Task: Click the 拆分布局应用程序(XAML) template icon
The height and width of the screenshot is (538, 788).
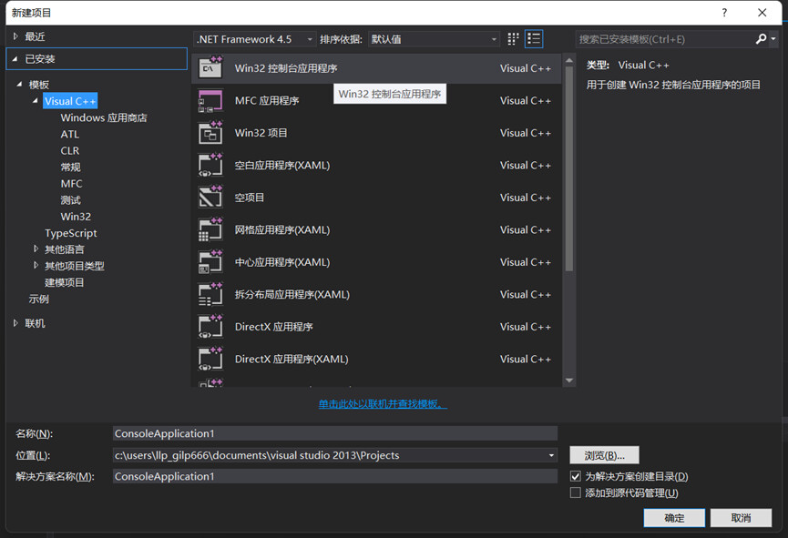Action: pos(210,294)
